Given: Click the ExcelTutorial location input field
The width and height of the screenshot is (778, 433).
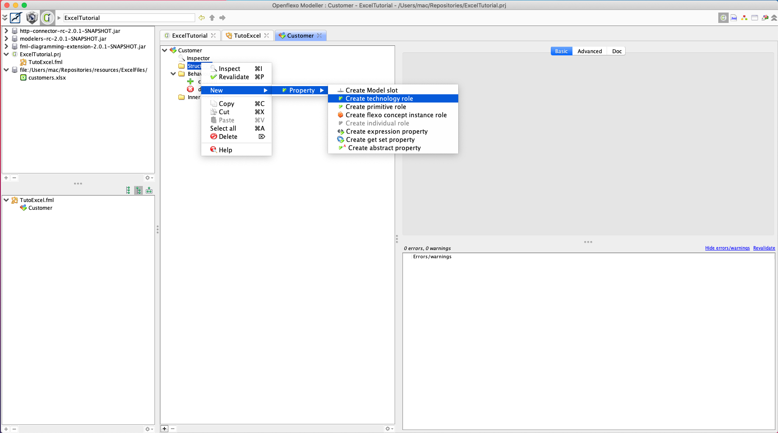Looking at the screenshot, I should pos(129,18).
